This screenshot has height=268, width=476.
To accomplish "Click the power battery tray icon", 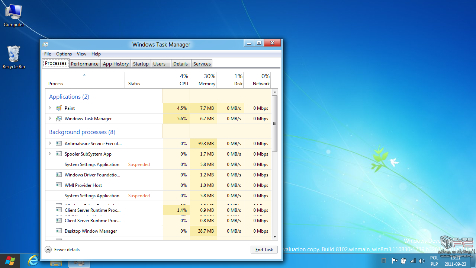I will [x=404, y=261].
